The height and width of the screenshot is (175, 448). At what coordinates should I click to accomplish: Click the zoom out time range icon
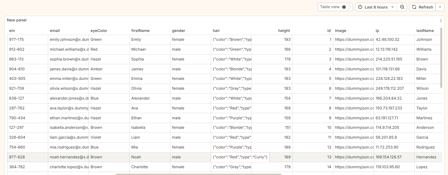tap(402, 7)
